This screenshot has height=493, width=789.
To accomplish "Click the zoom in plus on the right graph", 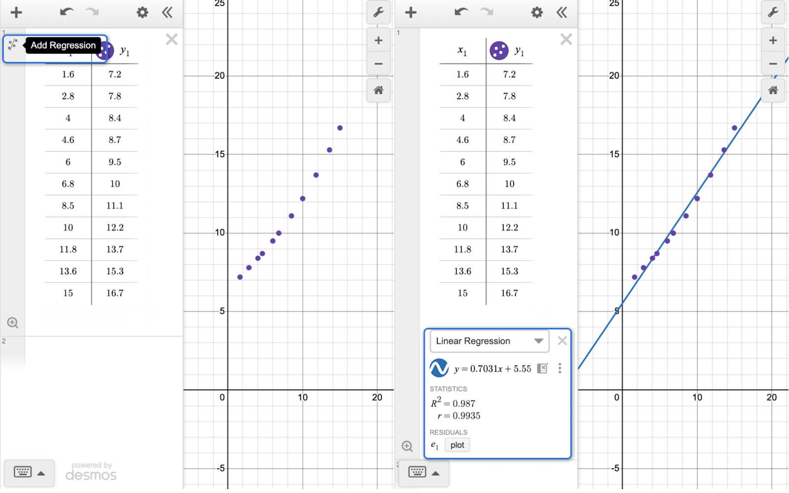I will pos(773,40).
